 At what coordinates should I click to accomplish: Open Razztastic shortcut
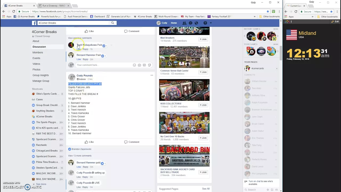[x=41, y=145]
